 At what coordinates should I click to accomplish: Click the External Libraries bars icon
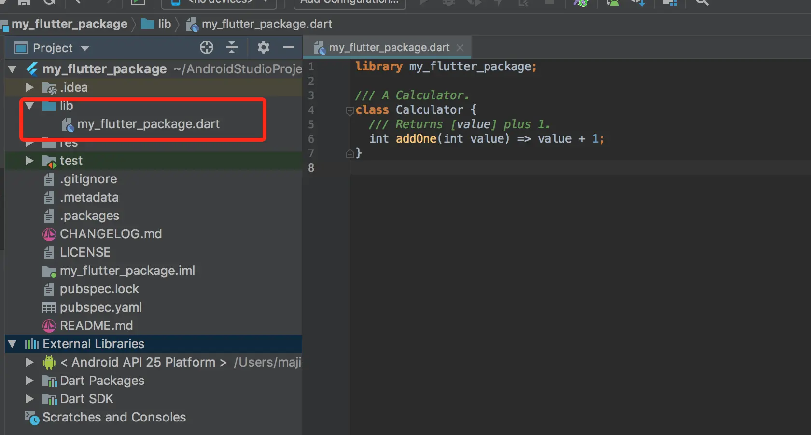point(32,344)
